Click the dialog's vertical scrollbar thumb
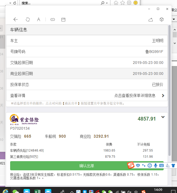 coord(169,90)
